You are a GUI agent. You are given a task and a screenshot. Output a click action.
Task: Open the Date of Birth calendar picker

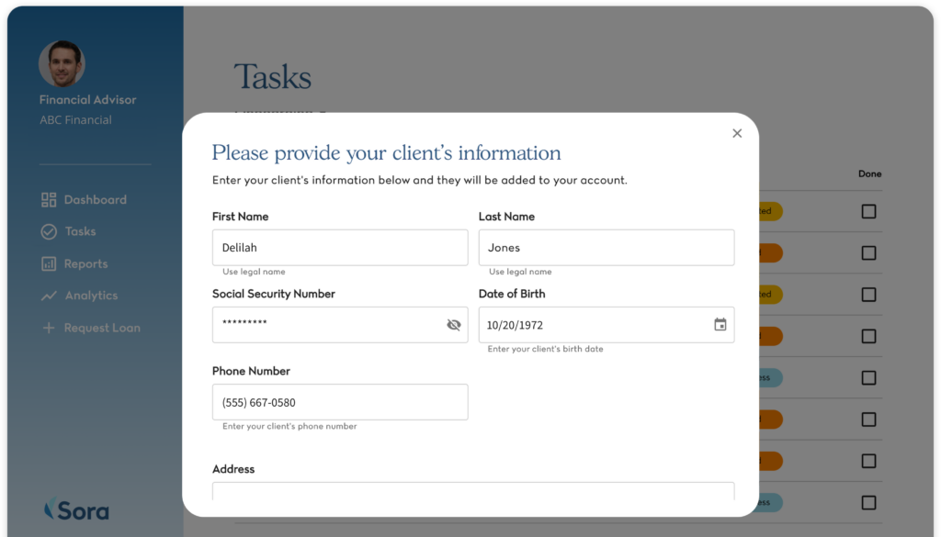tap(720, 324)
